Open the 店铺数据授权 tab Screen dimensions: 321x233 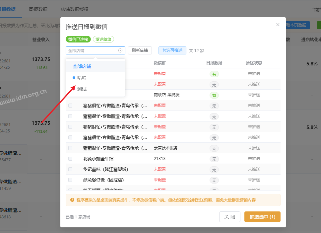[75, 9]
